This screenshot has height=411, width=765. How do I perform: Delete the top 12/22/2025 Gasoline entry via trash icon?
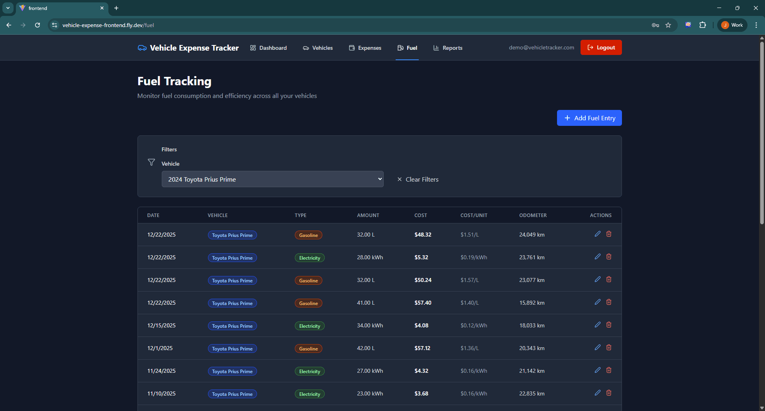[x=608, y=234]
